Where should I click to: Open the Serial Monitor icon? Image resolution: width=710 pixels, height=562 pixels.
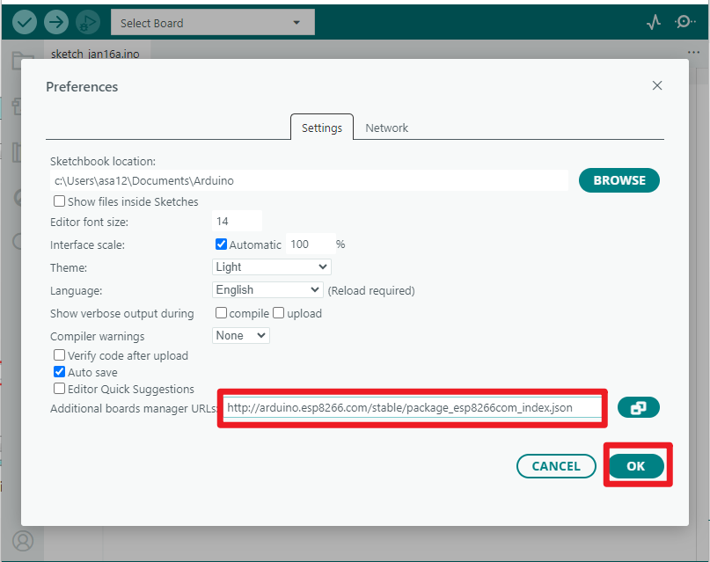tap(684, 22)
